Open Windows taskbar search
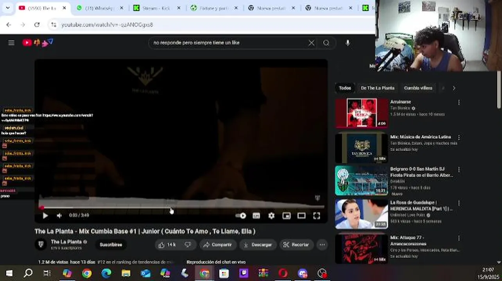Screen dimensions: 502x281 click(x=28, y=273)
